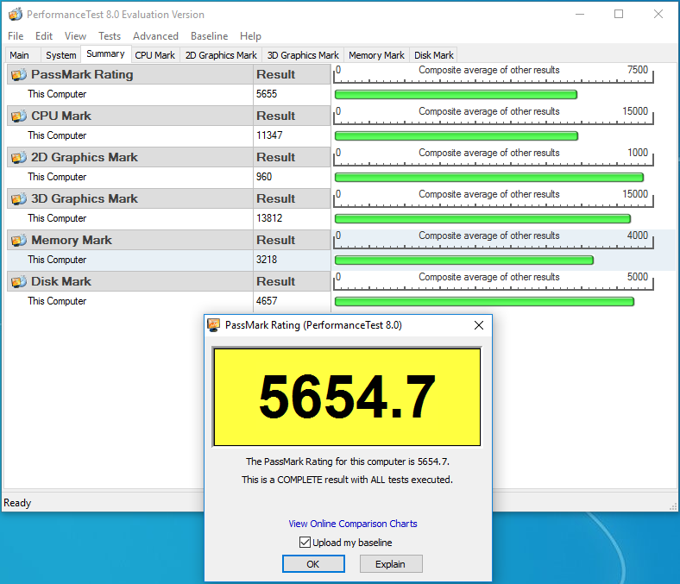
Task: Click the Memory Mark green result bar
Action: (464, 261)
